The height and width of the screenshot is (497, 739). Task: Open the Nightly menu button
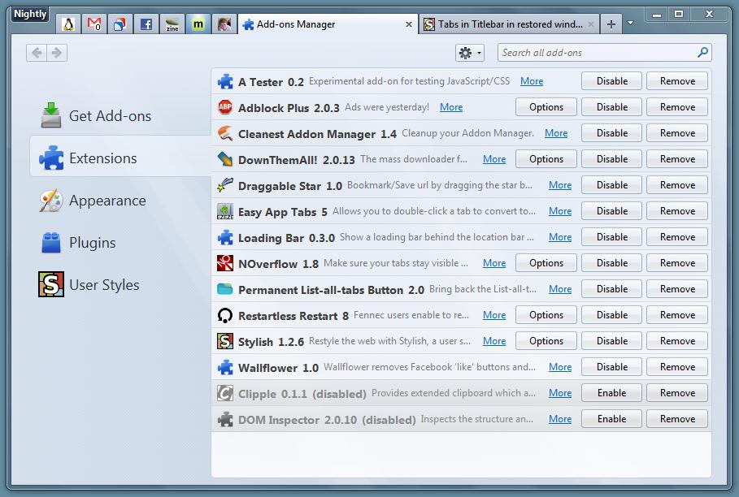(x=28, y=13)
